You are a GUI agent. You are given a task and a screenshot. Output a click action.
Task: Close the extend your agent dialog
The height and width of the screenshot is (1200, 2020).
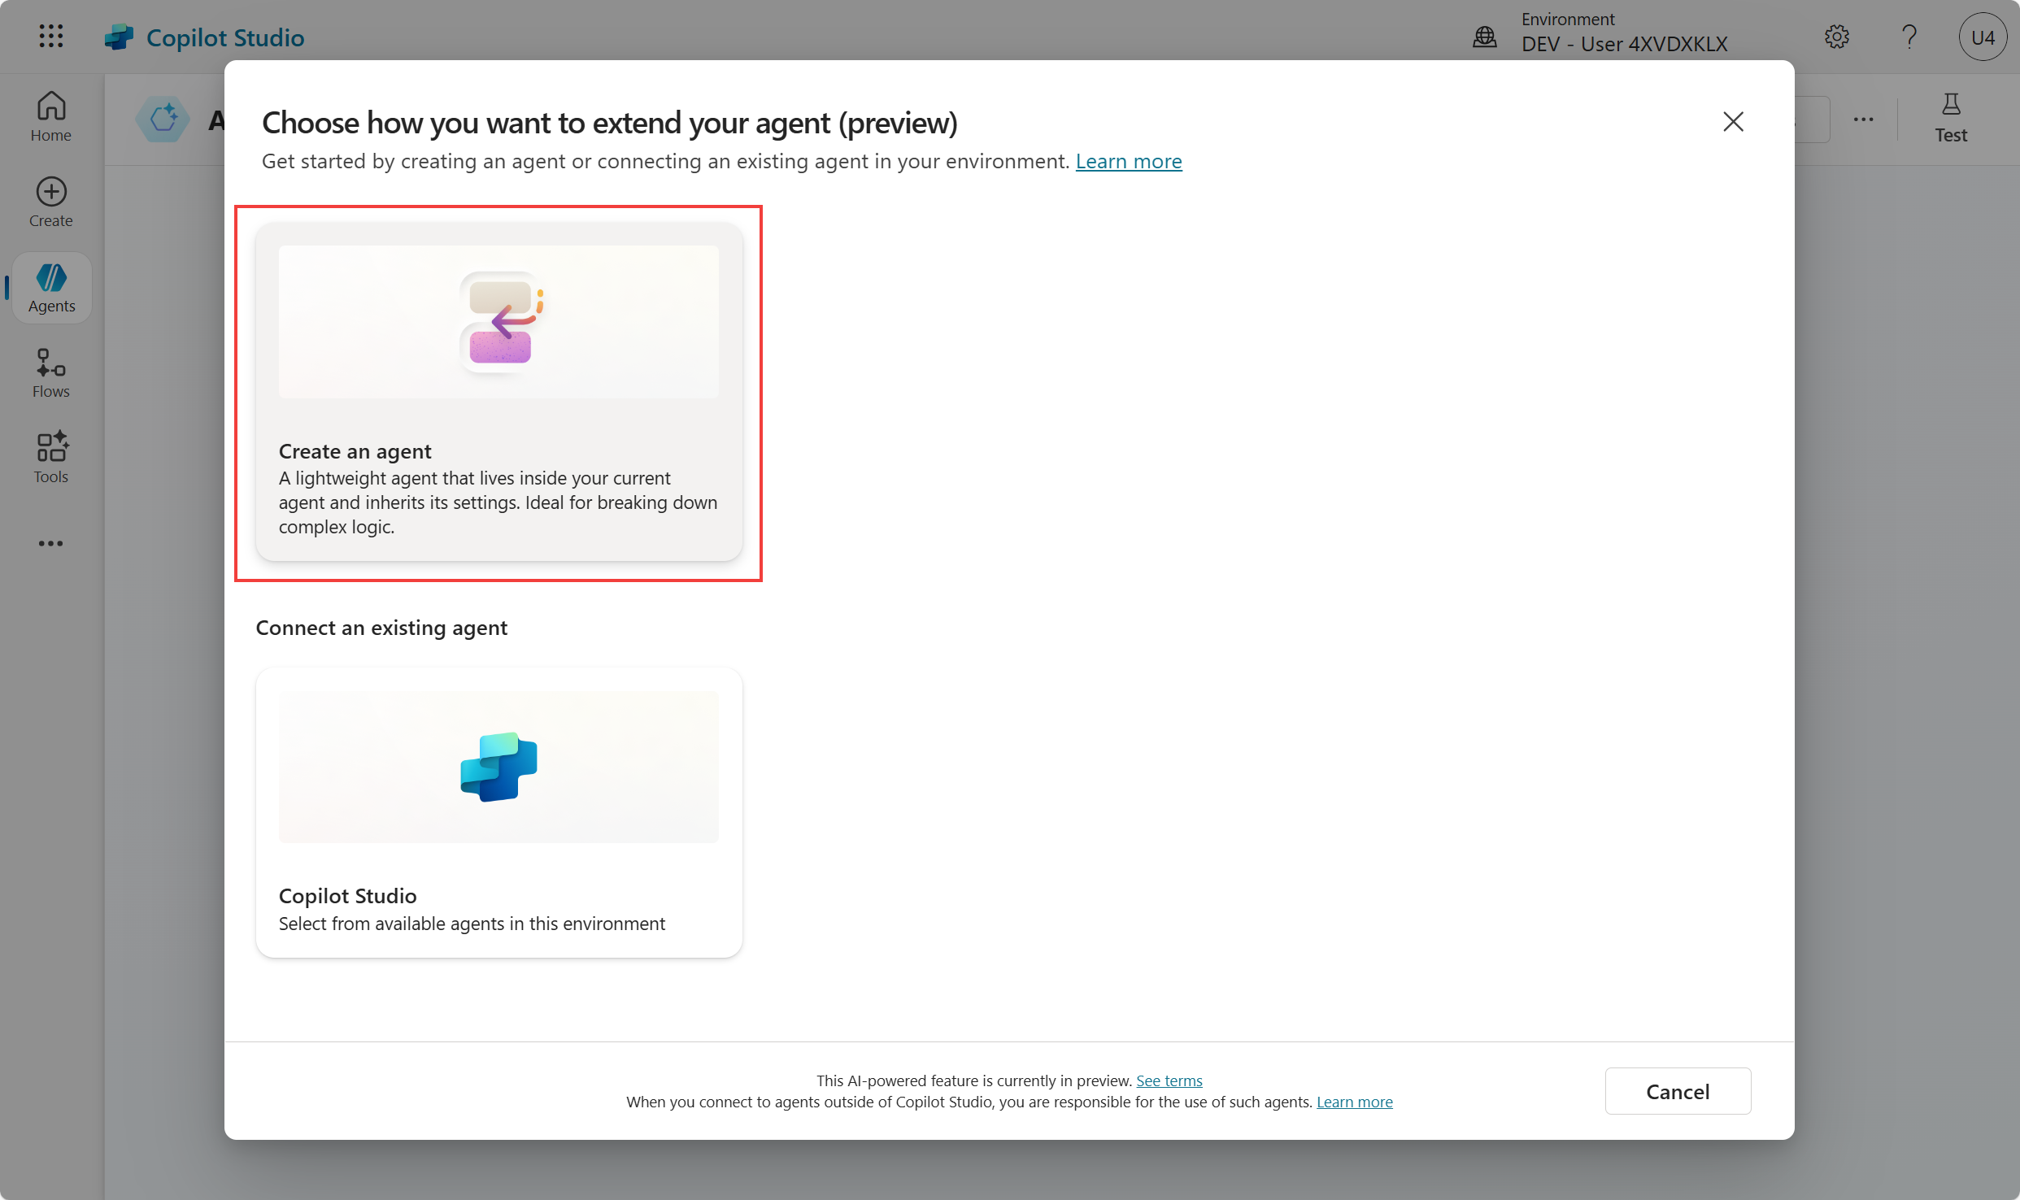[1733, 122]
